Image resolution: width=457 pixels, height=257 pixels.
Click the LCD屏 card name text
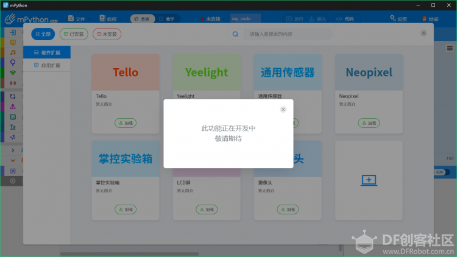183,183
